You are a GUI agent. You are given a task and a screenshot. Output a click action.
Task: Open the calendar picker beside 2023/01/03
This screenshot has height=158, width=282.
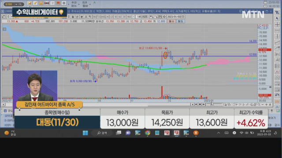pos(183,17)
